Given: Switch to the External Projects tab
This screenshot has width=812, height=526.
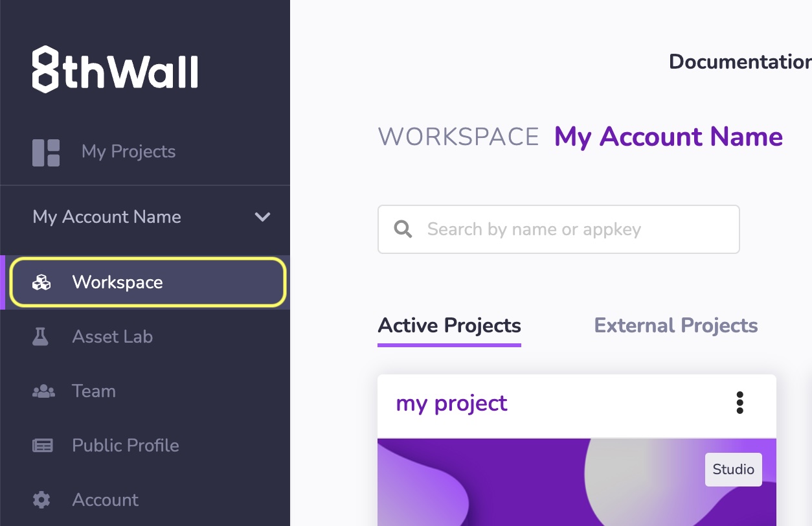Looking at the screenshot, I should point(675,325).
